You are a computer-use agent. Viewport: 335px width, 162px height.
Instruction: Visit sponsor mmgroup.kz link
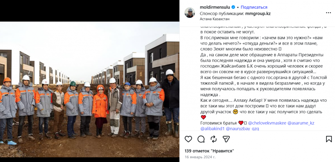[258, 13]
